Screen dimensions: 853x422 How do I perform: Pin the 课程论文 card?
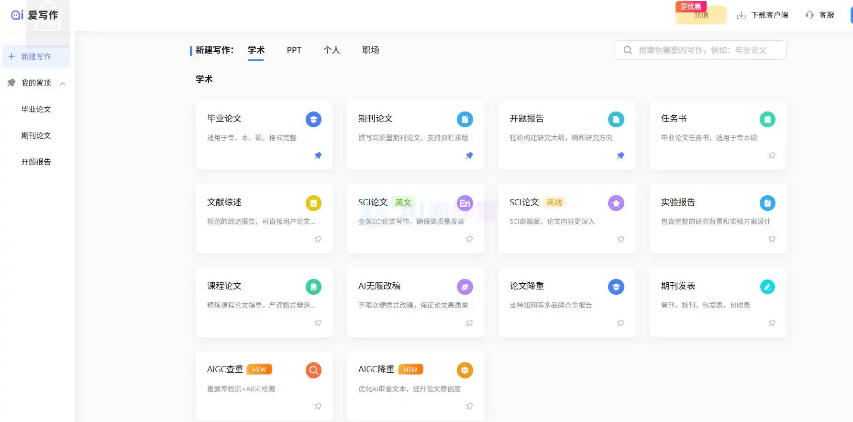tap(318, 323)
